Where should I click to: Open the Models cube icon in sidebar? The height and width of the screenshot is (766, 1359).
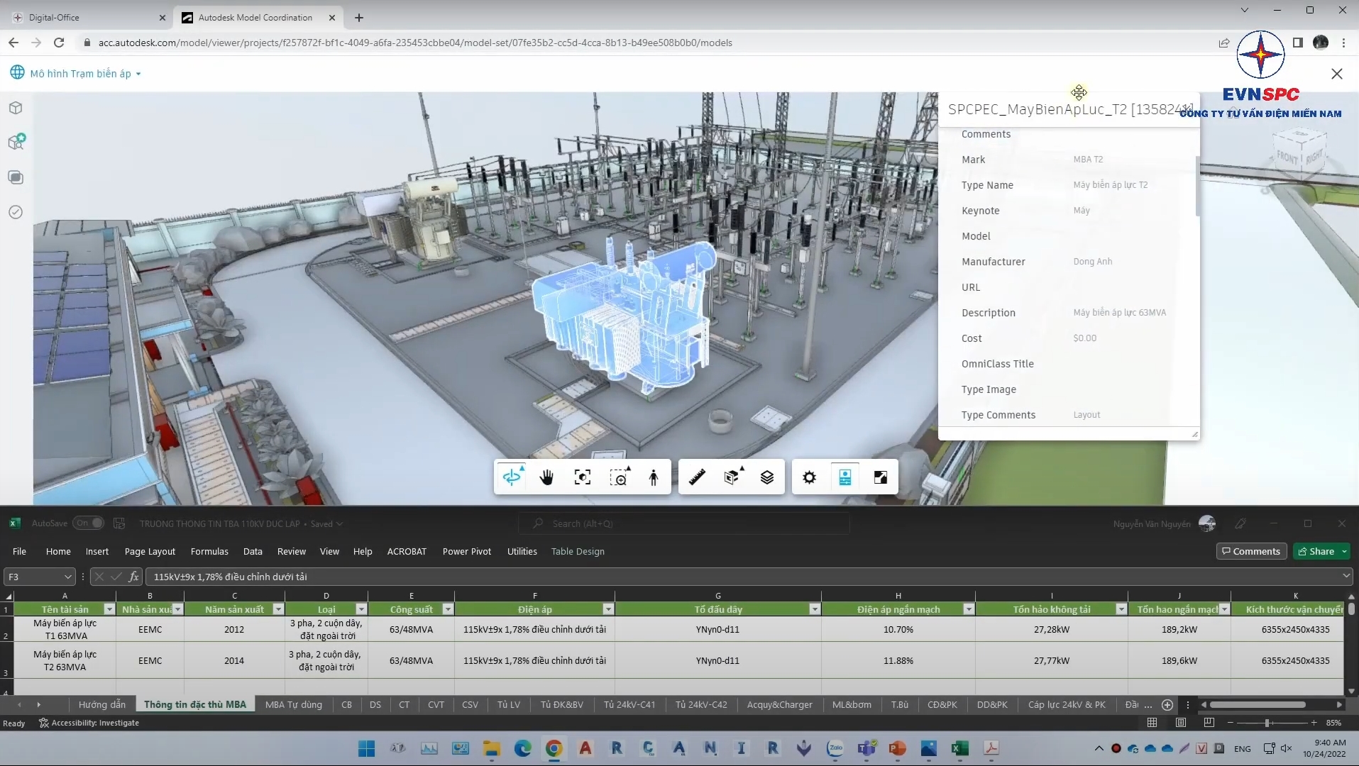click(x=16, y=108)
